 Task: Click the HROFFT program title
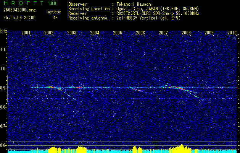24,3
